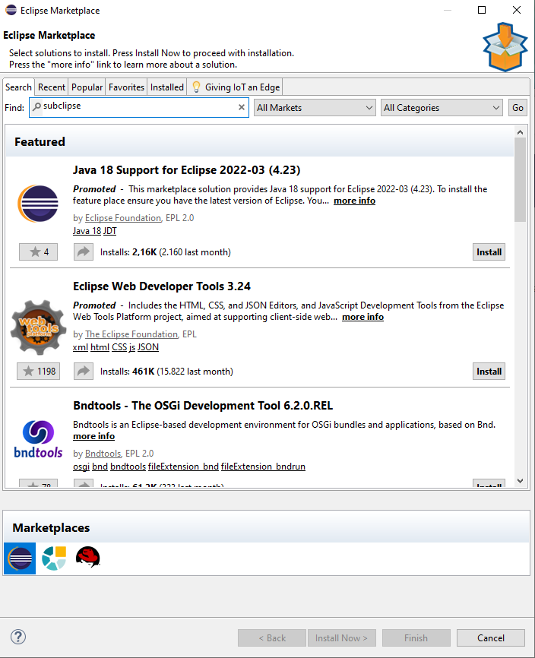Click the JDT tag link
This screenshot has width=535, height=658.
[x=109, y=231]
